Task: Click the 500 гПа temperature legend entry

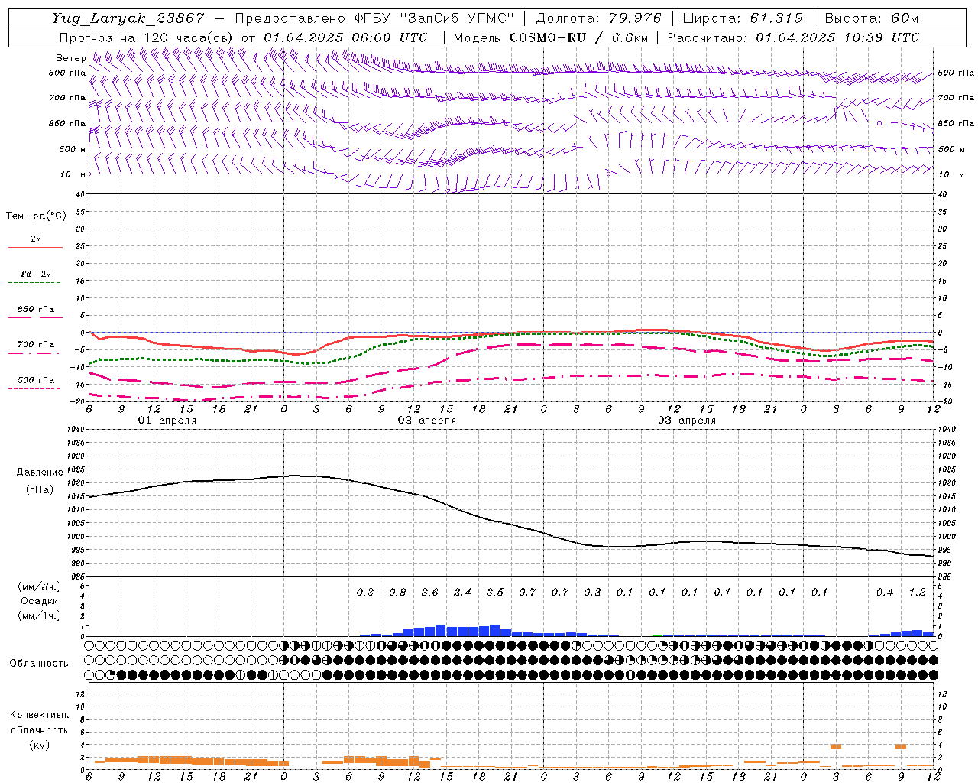Action: pyautogui.click(x=35, y=384)
